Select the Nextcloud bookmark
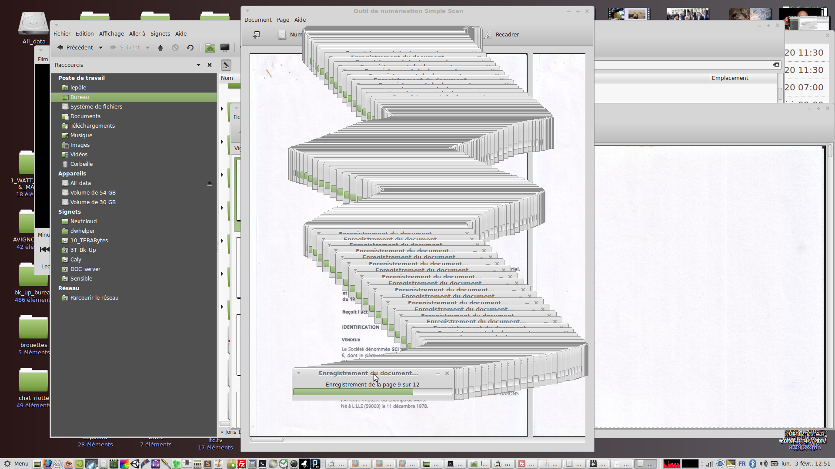Viewport: 835px width, 469px height. pos(83,221)
